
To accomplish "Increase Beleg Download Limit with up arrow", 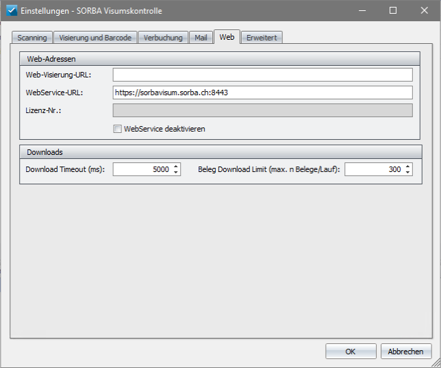I will pos(408,166).
